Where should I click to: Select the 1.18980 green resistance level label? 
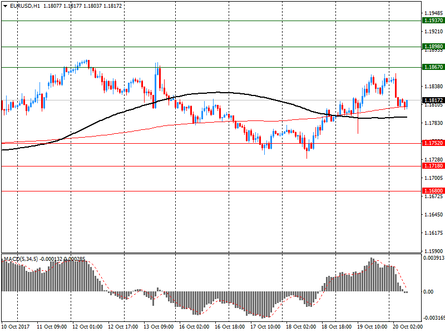click(433, 47)
